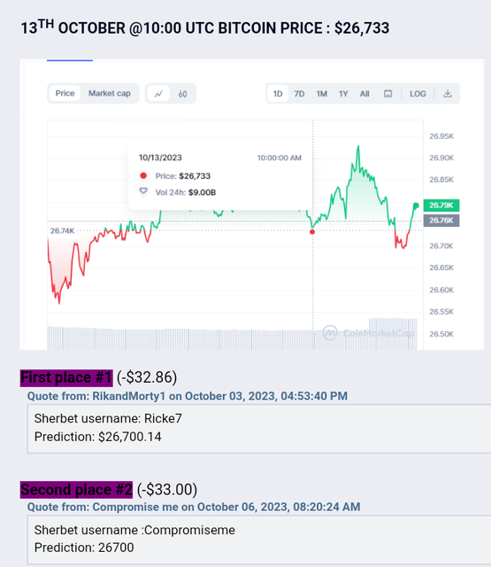
Task: Click the volume bars at chart bottom
Action: (x=232, y=338)
